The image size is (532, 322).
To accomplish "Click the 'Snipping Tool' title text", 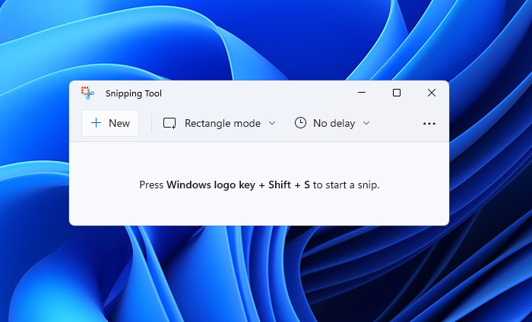I will pos(134,93).
